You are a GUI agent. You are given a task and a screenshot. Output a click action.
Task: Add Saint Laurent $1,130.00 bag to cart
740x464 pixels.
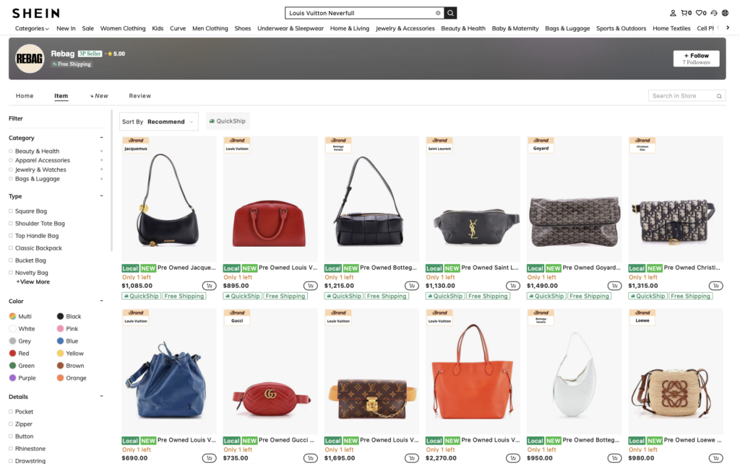(x=513, y=286)
